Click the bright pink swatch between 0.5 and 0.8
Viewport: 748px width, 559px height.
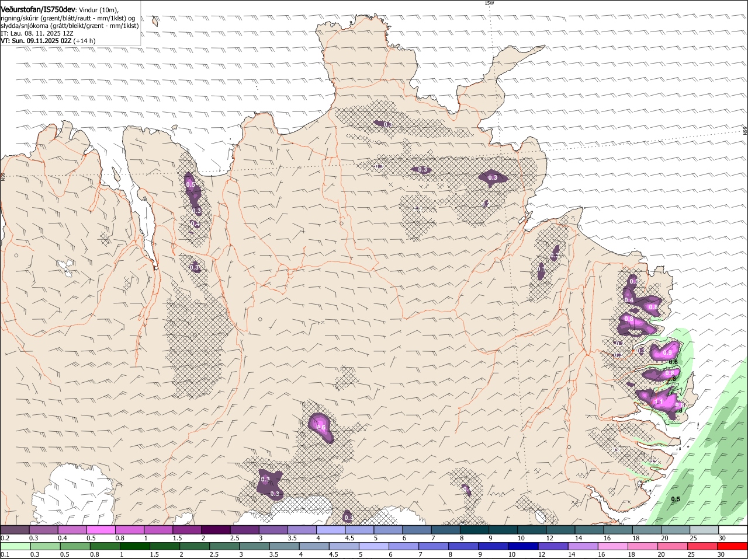(x=101, y=530)
